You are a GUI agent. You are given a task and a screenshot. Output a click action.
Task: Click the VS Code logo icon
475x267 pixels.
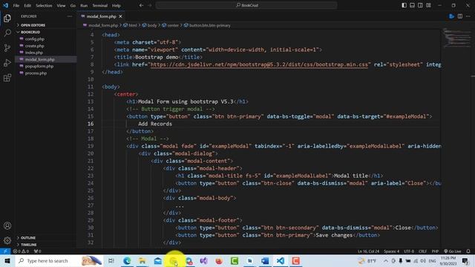5,5
